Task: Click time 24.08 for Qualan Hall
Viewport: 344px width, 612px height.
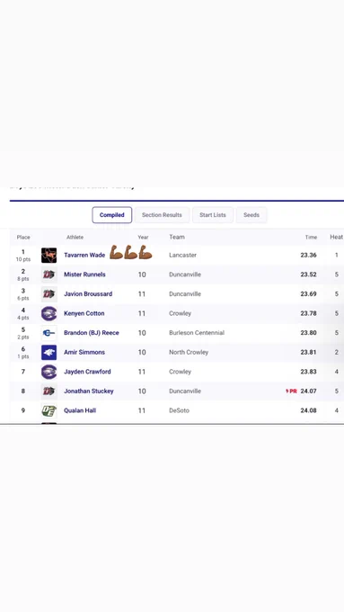Action: pyautogui.click(x=309, y=410)
